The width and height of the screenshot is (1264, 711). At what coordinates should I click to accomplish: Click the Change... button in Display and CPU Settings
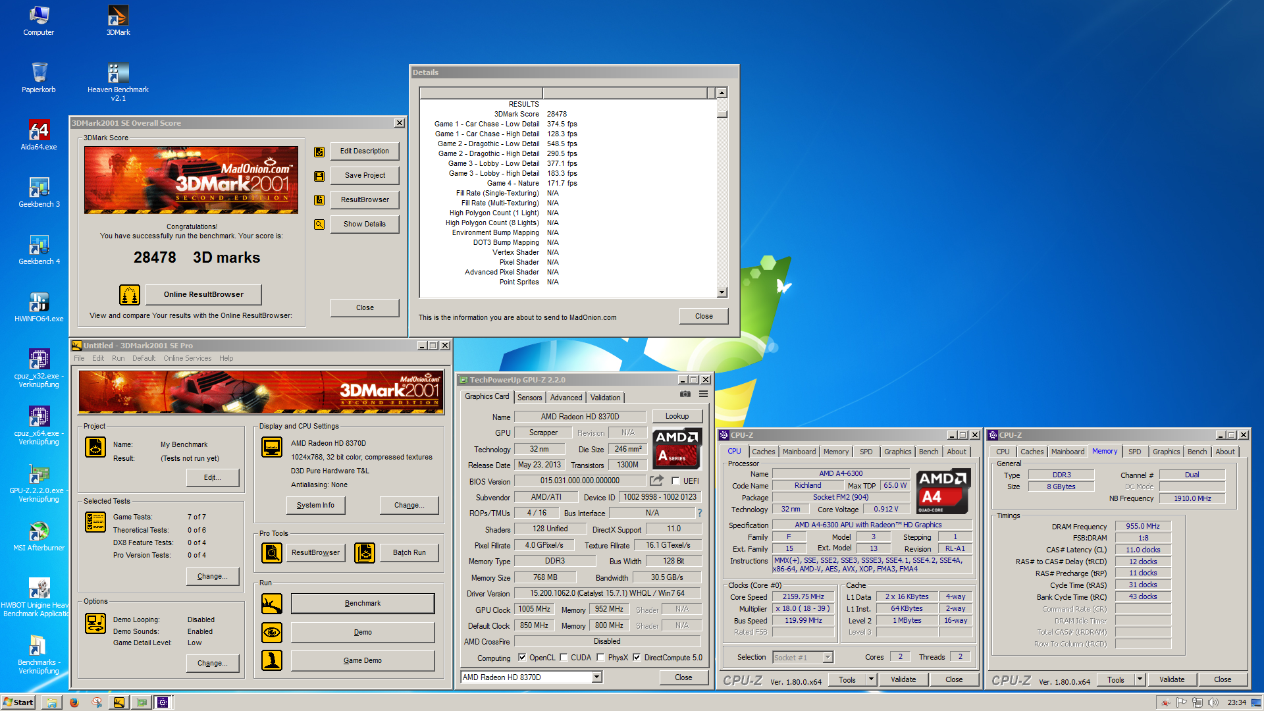(x=409, y=506)
